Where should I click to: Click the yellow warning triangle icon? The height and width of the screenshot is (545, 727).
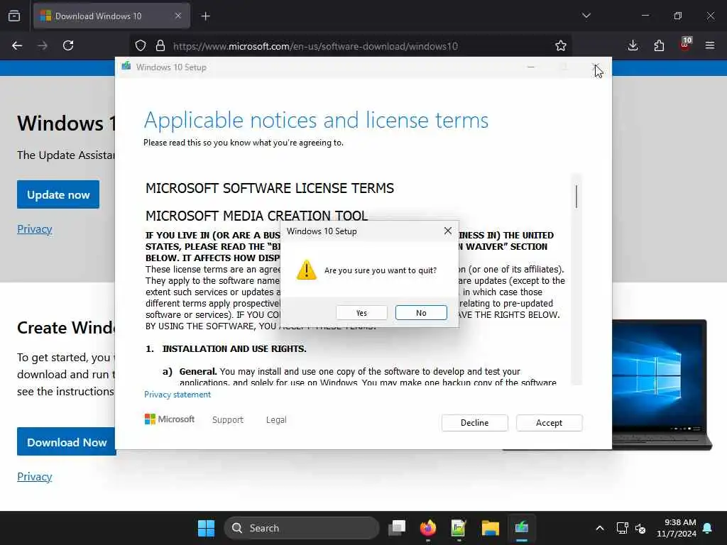(307, 270)
